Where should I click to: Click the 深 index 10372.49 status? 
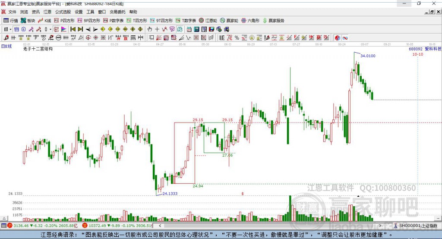(117, 226)
